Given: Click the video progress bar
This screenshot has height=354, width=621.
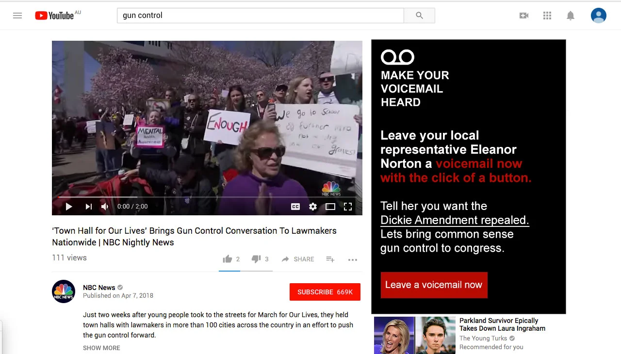Looking at the screenshot, I should pos(207,197).
